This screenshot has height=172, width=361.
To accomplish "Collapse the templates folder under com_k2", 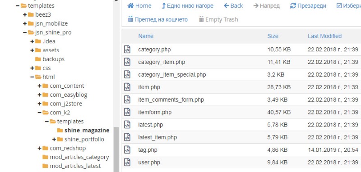I will coord(47,122).
